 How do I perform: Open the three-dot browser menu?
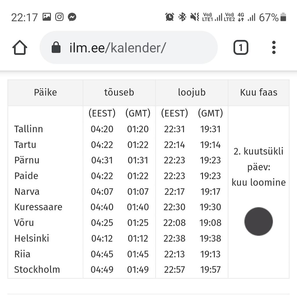[274, 47]
